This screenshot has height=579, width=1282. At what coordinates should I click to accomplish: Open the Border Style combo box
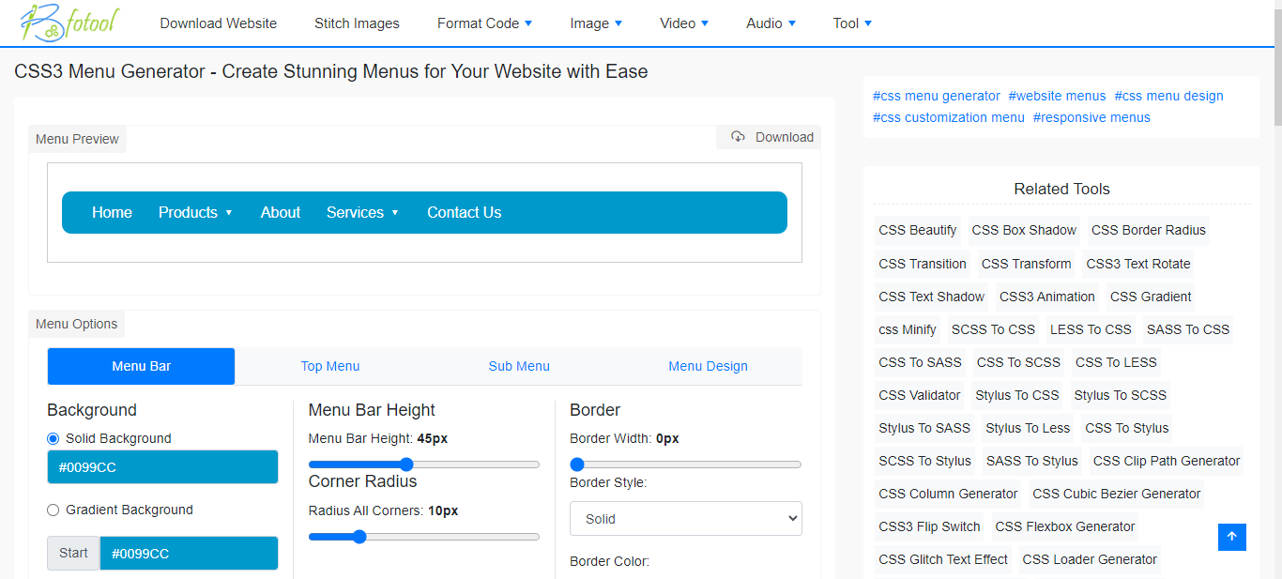coord(685,518)
